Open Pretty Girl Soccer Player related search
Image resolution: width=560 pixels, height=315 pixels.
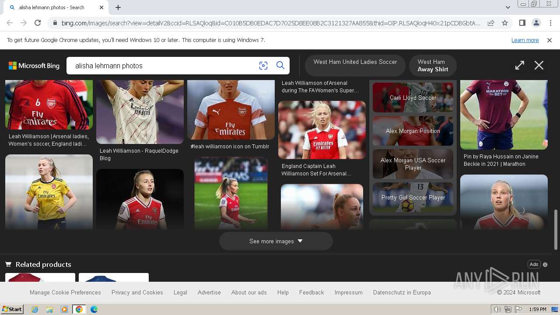[x=413, y=197]
